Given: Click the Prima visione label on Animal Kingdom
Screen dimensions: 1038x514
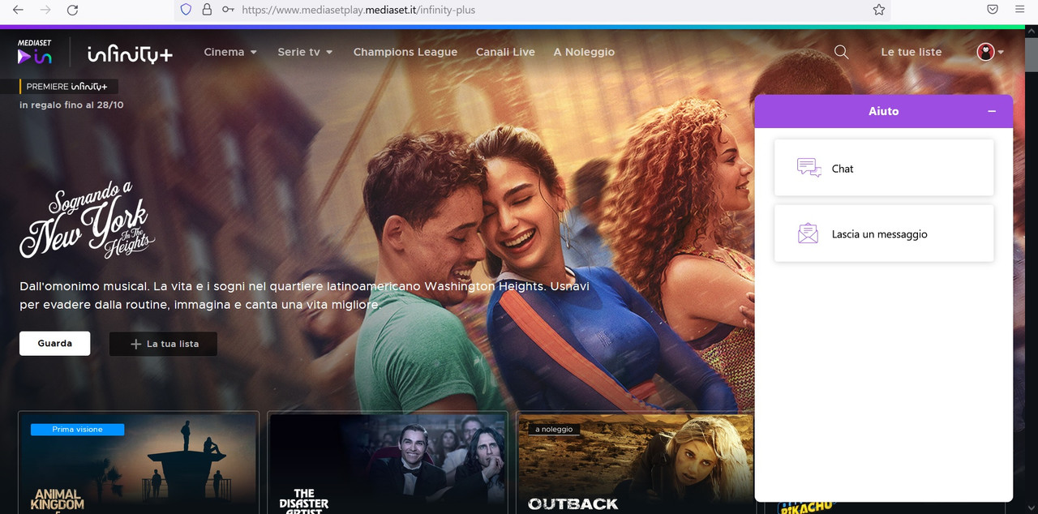Looking at the screenshot, I should point(77,430).
